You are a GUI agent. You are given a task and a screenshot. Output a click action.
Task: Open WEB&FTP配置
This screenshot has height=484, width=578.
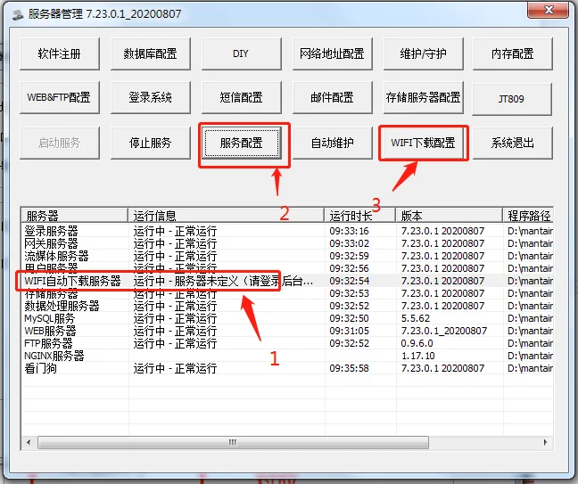60,98
